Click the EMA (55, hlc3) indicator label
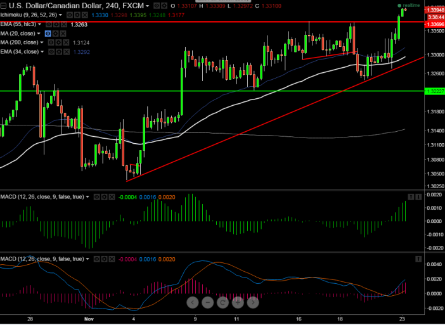 (x=19, y=24)
